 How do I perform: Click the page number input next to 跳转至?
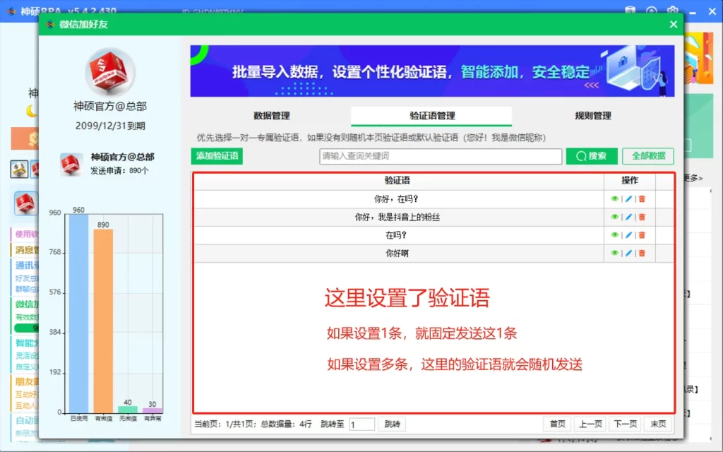pyautogui.click(x=362, y=424)
